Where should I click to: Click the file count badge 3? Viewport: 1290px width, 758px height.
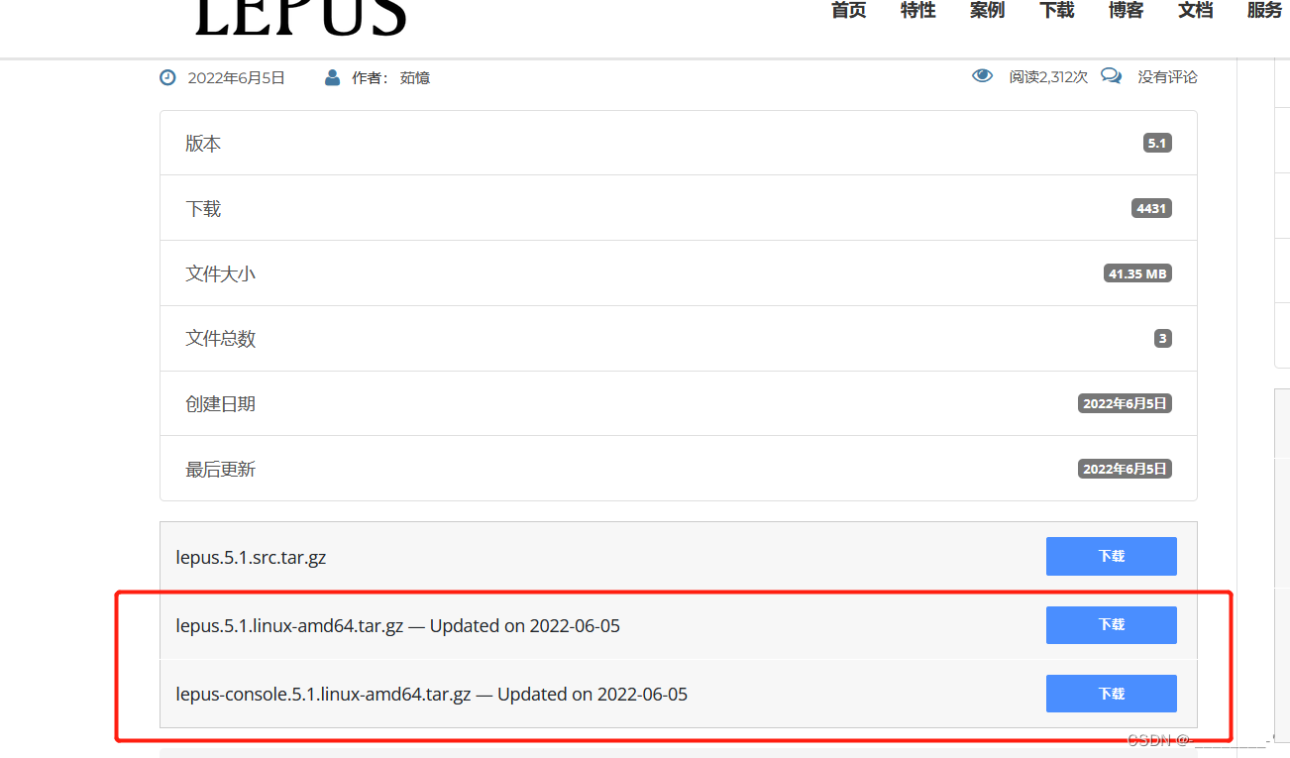point(1162,339)
